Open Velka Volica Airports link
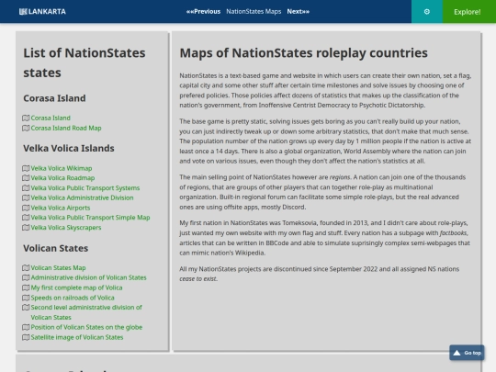Screen dimensions: 496x372 click(x=61, y=208)
